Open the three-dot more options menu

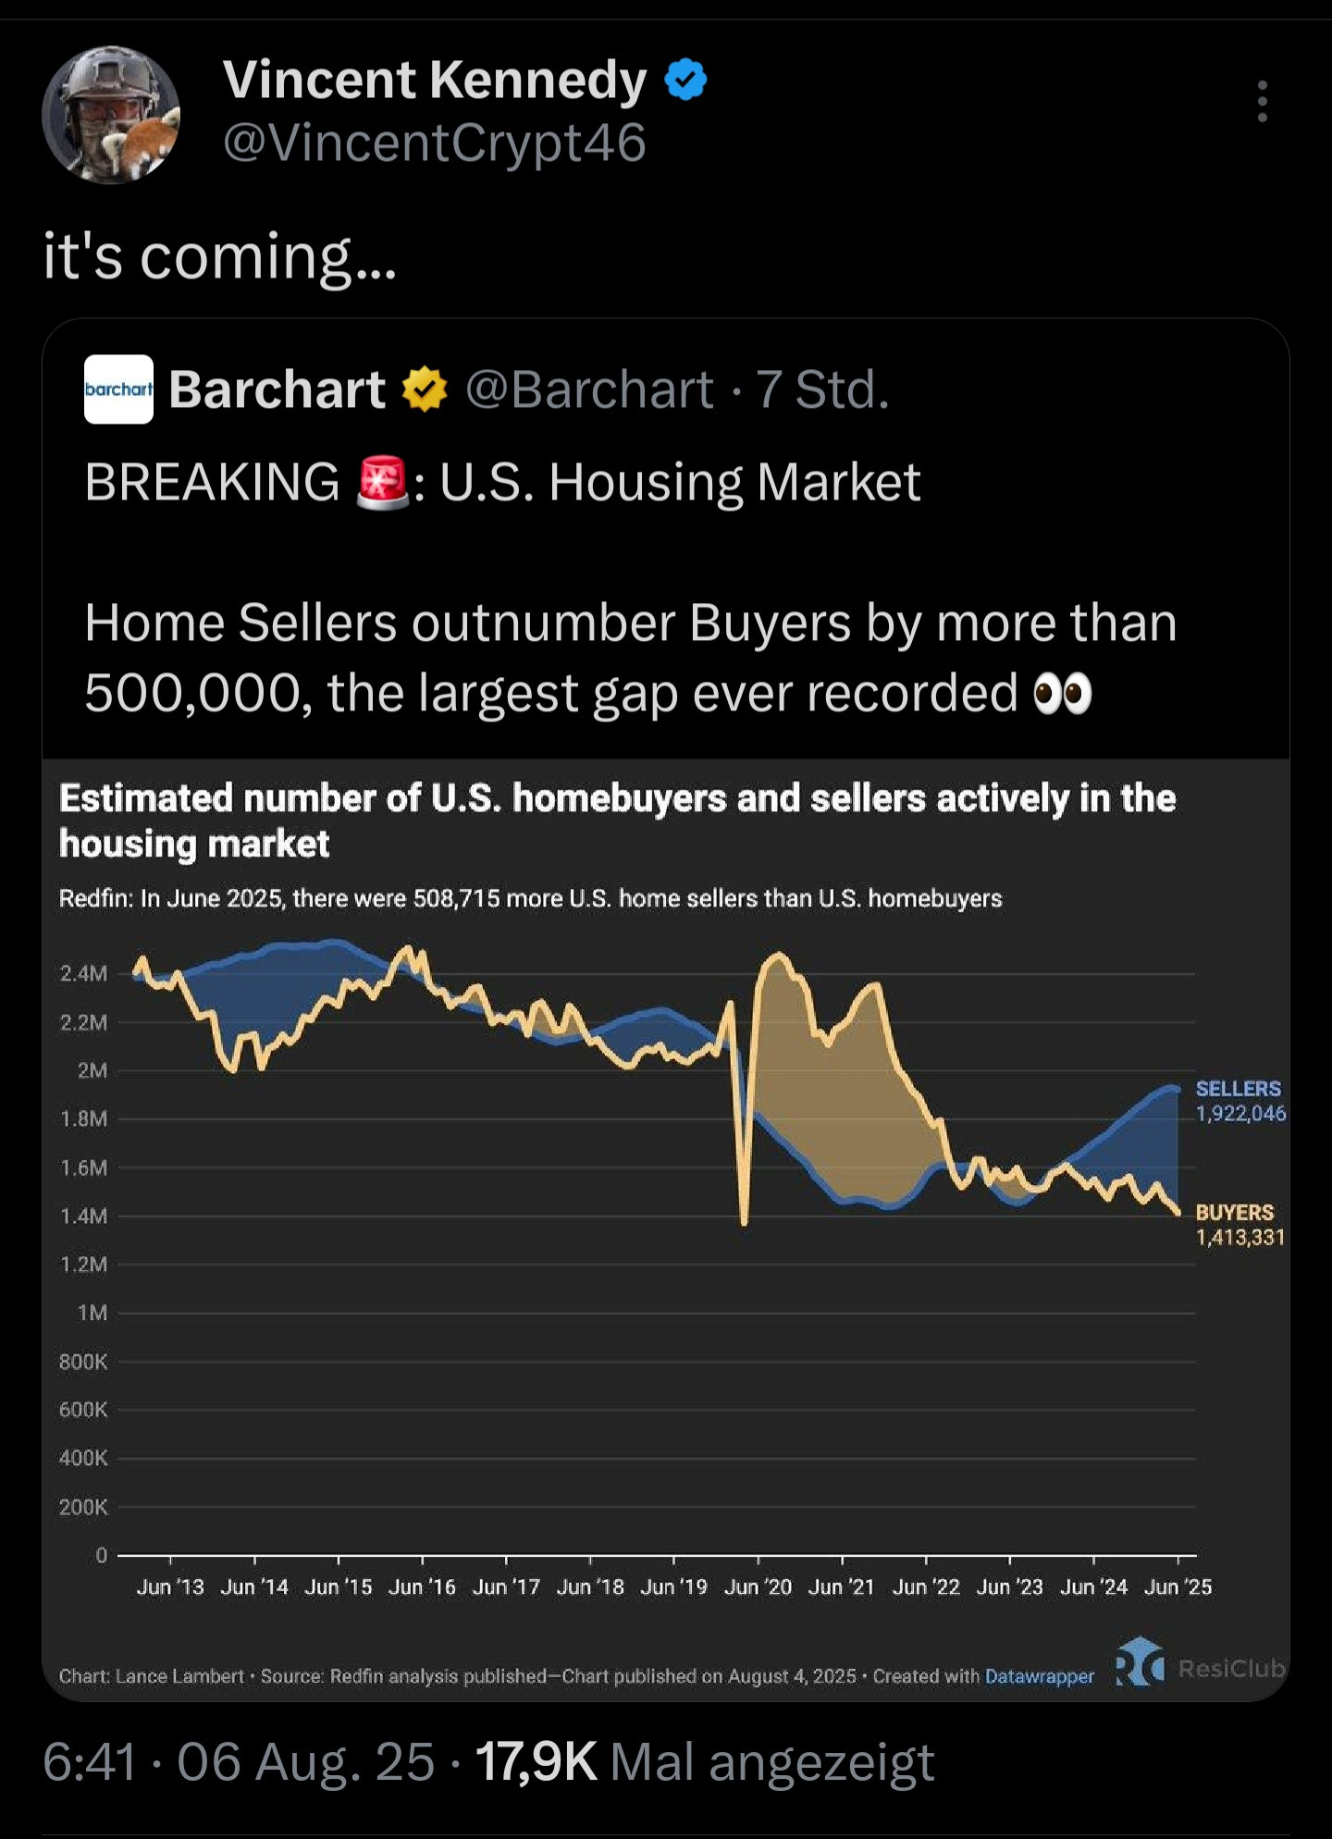pos(1262,102)
